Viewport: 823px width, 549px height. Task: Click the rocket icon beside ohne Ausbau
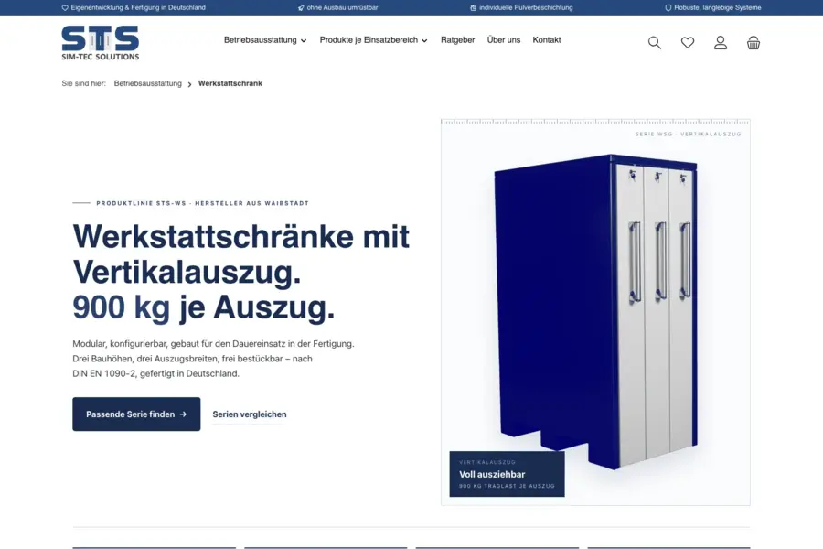[301, 8]
